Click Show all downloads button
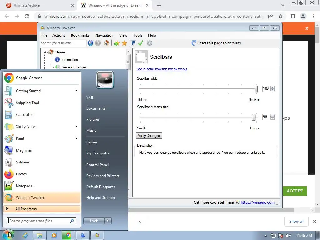 coord(296,222)
